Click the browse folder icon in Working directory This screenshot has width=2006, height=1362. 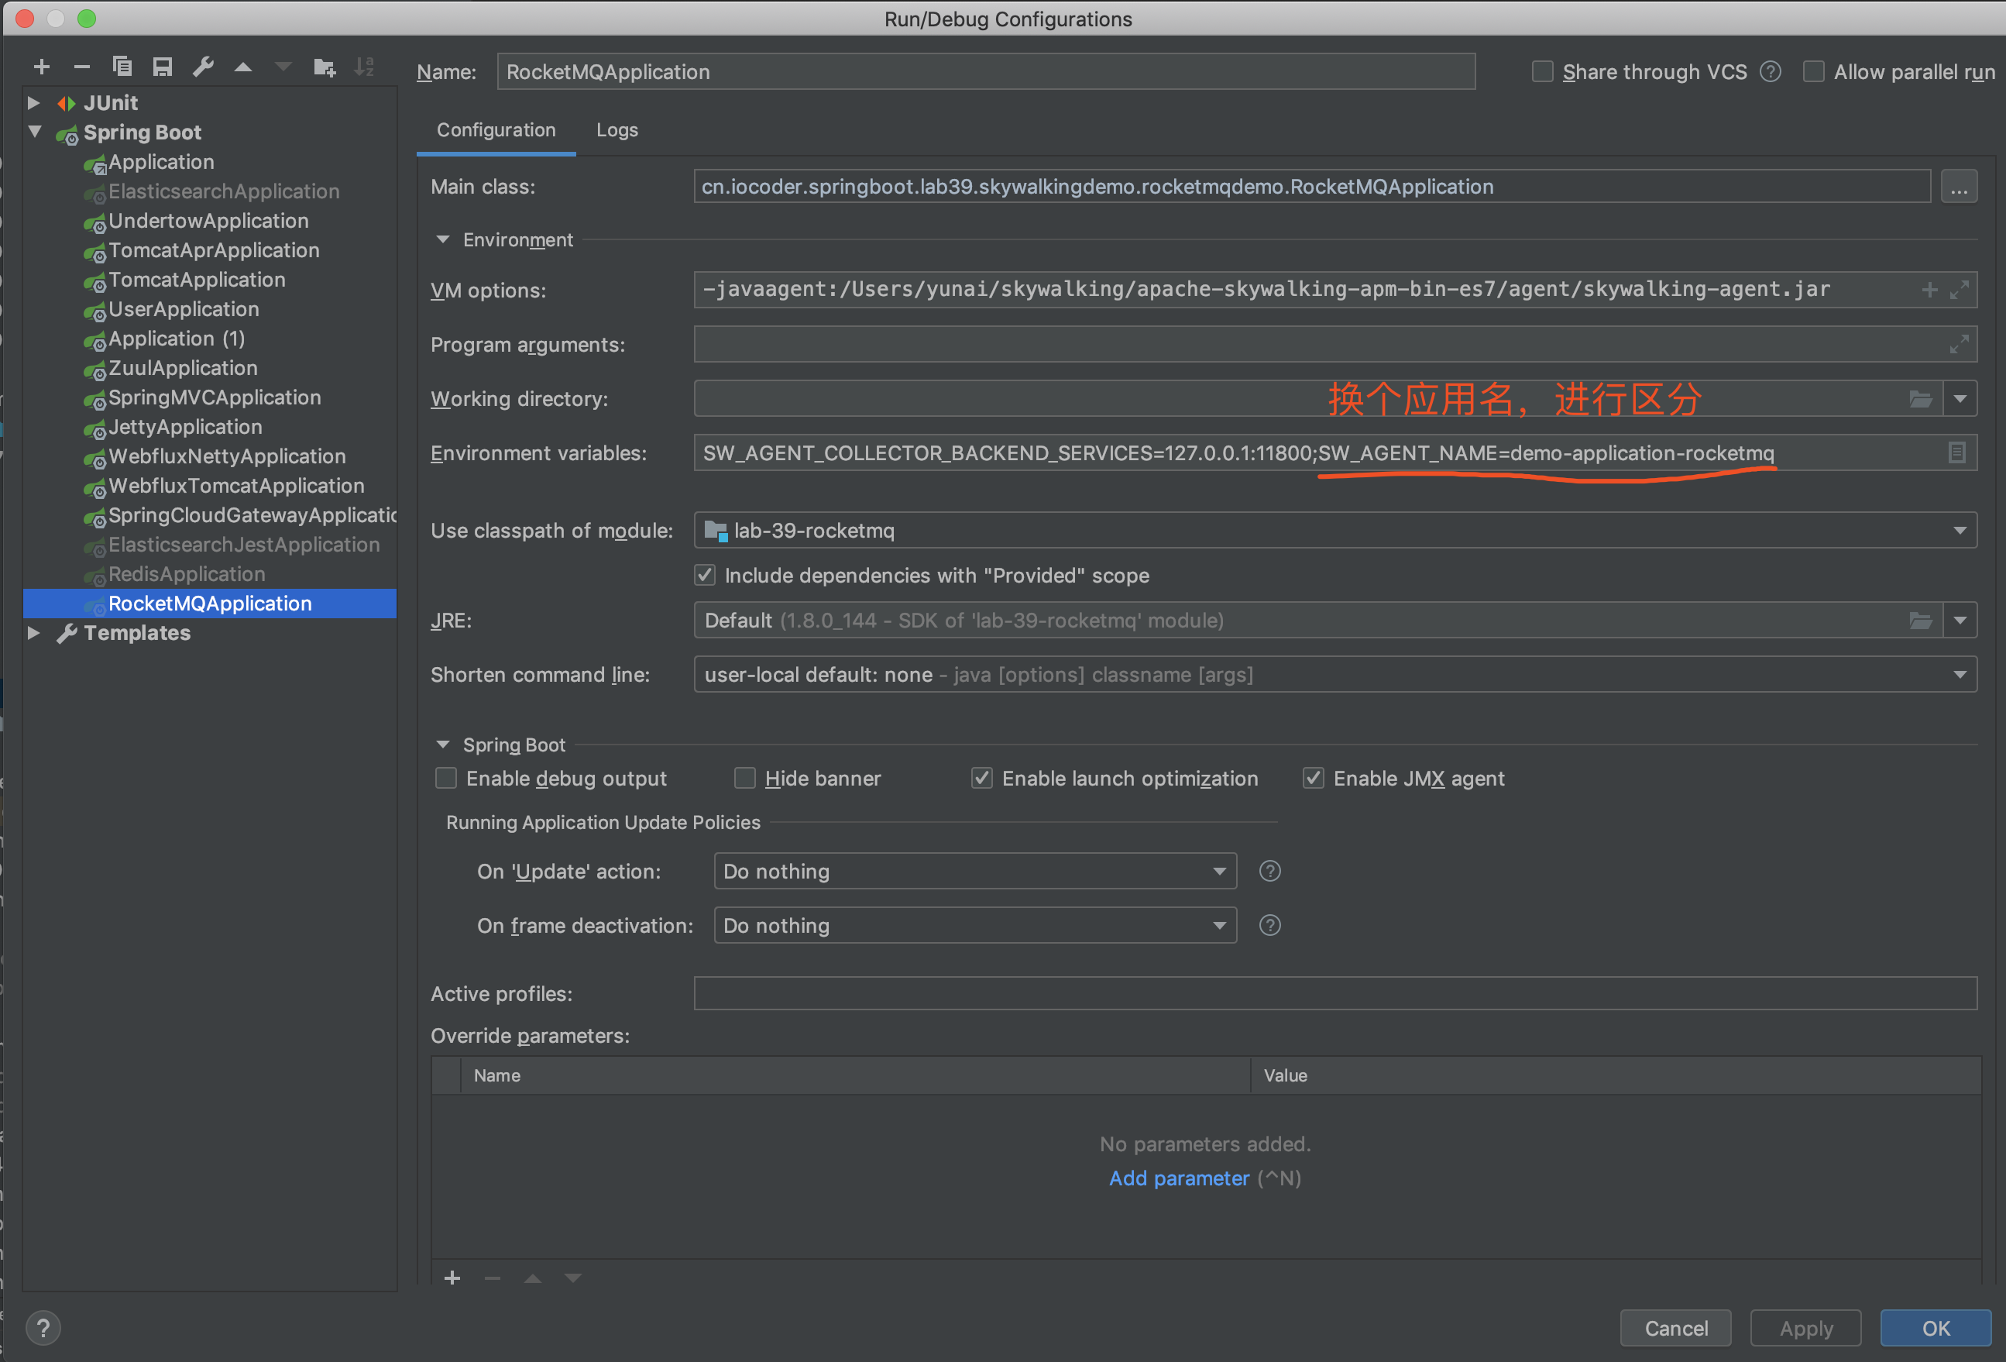pos(1920,399)
